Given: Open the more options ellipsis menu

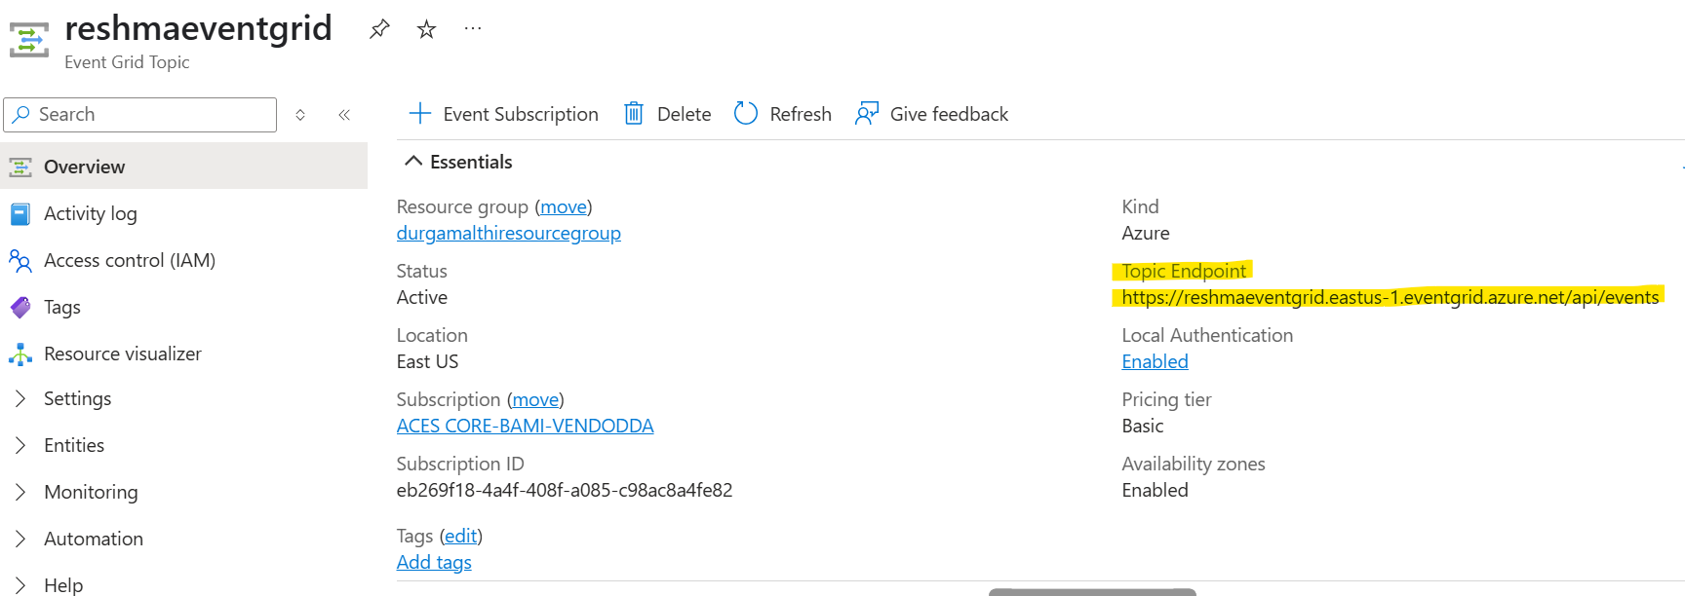Looking at the screenshot, I should point(473,29).
